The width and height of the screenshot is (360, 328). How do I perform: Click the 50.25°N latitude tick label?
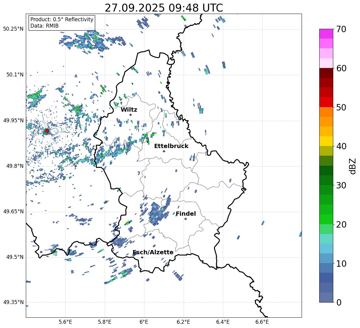pyautogui.click(x=13, y=29)
